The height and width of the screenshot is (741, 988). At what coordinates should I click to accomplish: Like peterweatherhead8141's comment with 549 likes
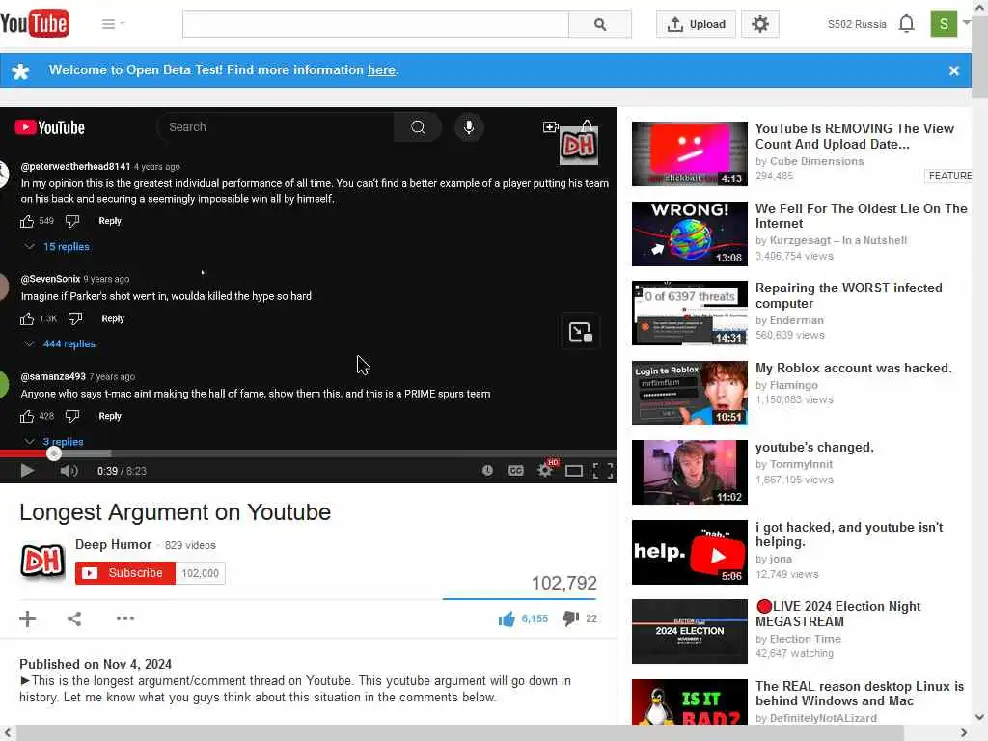click(27, 221)
